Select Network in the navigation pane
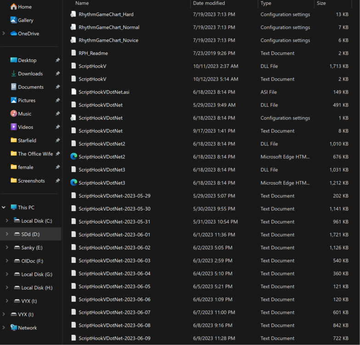The image size is (360, 345). [x=23, y=328]
